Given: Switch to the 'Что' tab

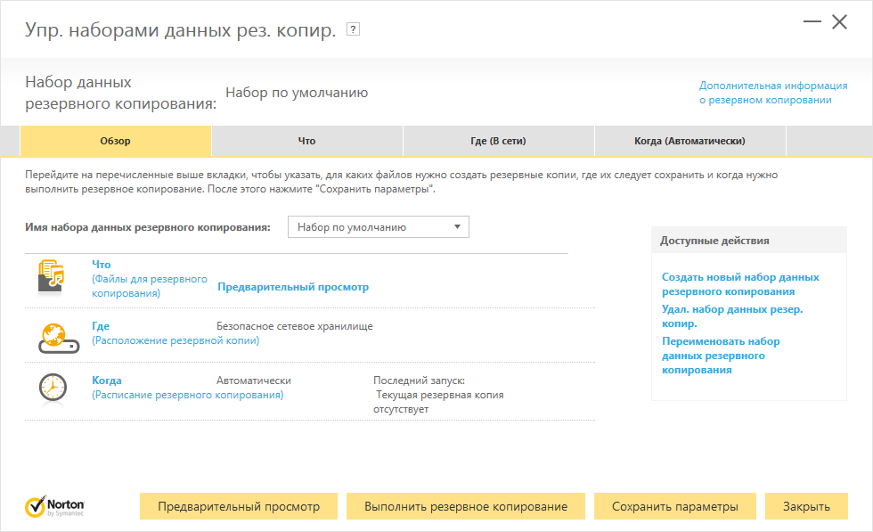Looking at the screenshot, I should point(306,141).
